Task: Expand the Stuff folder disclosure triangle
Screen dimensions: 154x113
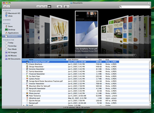Action: [24, 105]
